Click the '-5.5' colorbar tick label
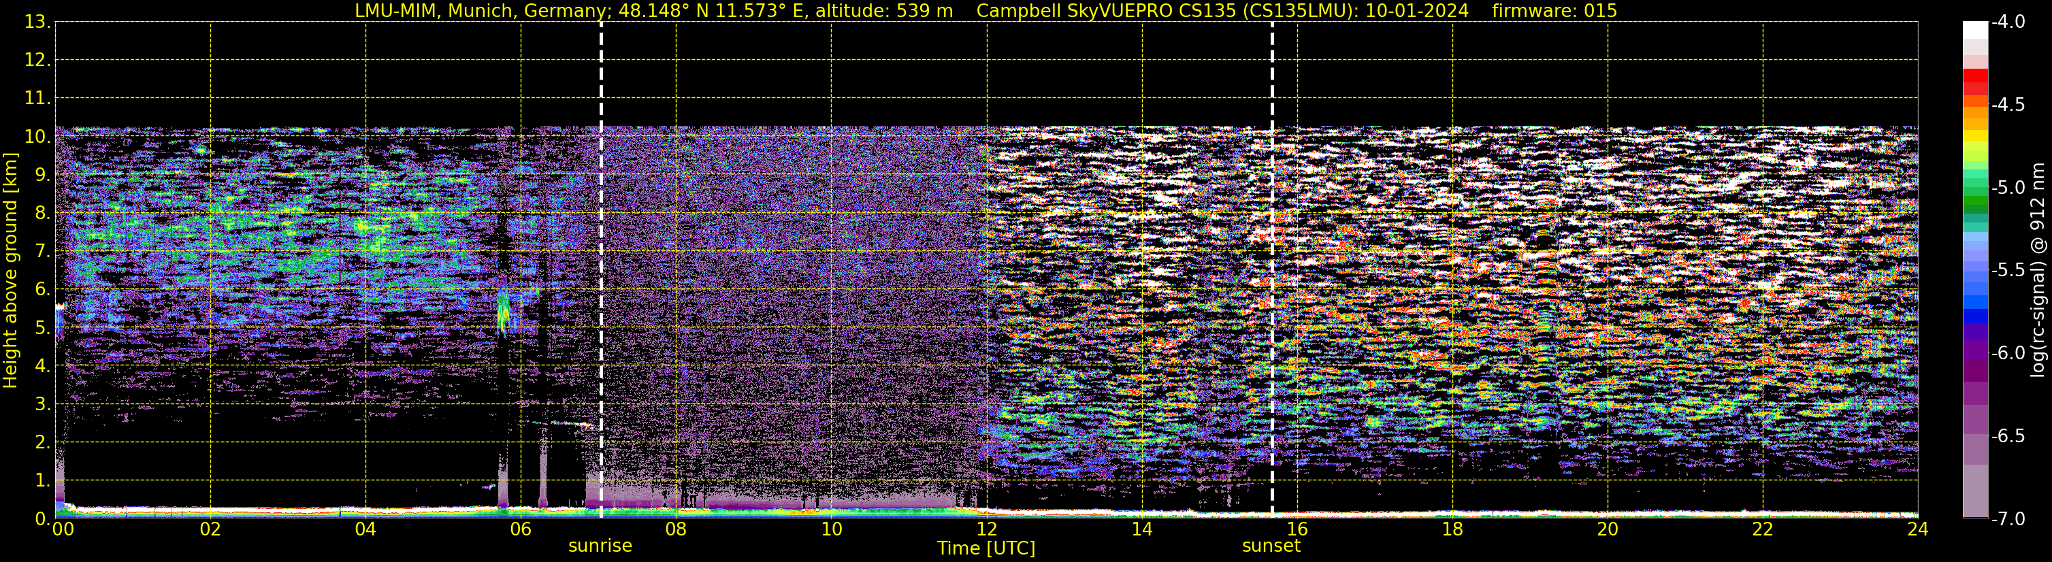Screen dimensions: 2052x562 2008,271
